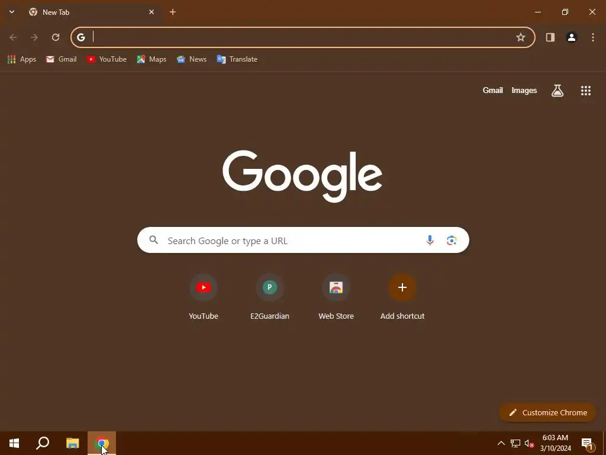606x455 pixels.
Task: Open Windows taskbar search
Action: point(43,443)
